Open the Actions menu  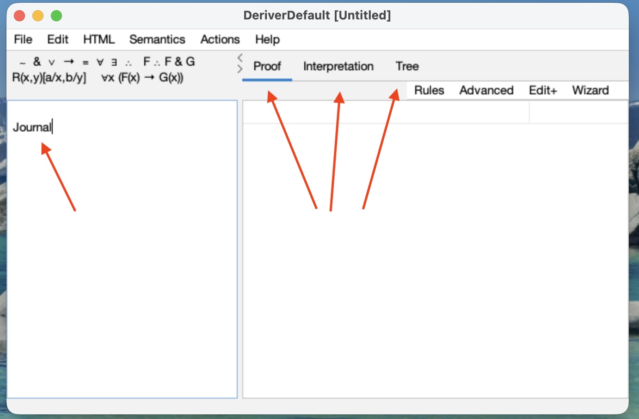coord(220,40)
